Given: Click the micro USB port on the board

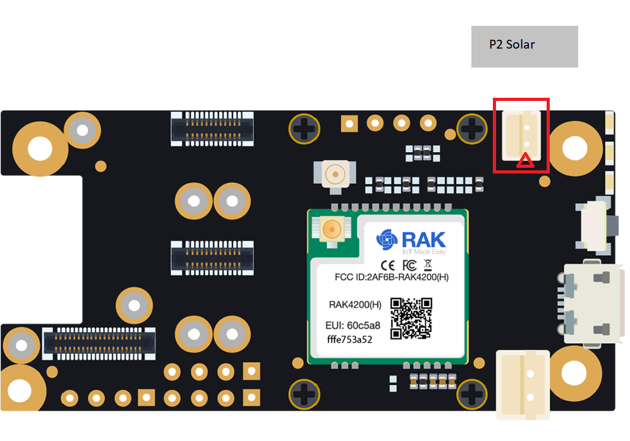Looking at the screenshot, I should (592, 303).
